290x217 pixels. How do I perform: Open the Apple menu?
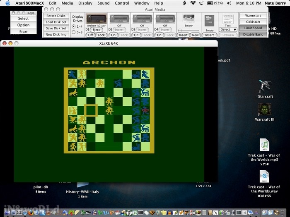click(x=7, y=3)
